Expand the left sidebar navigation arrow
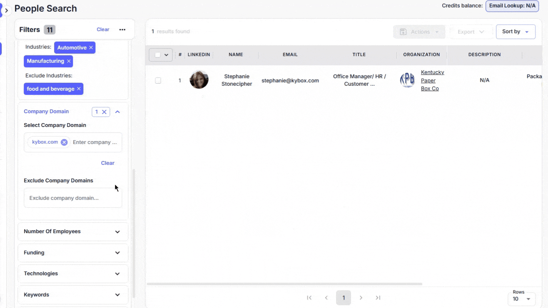This screenshot has height=308, width=548. click(x=6, y=10)
